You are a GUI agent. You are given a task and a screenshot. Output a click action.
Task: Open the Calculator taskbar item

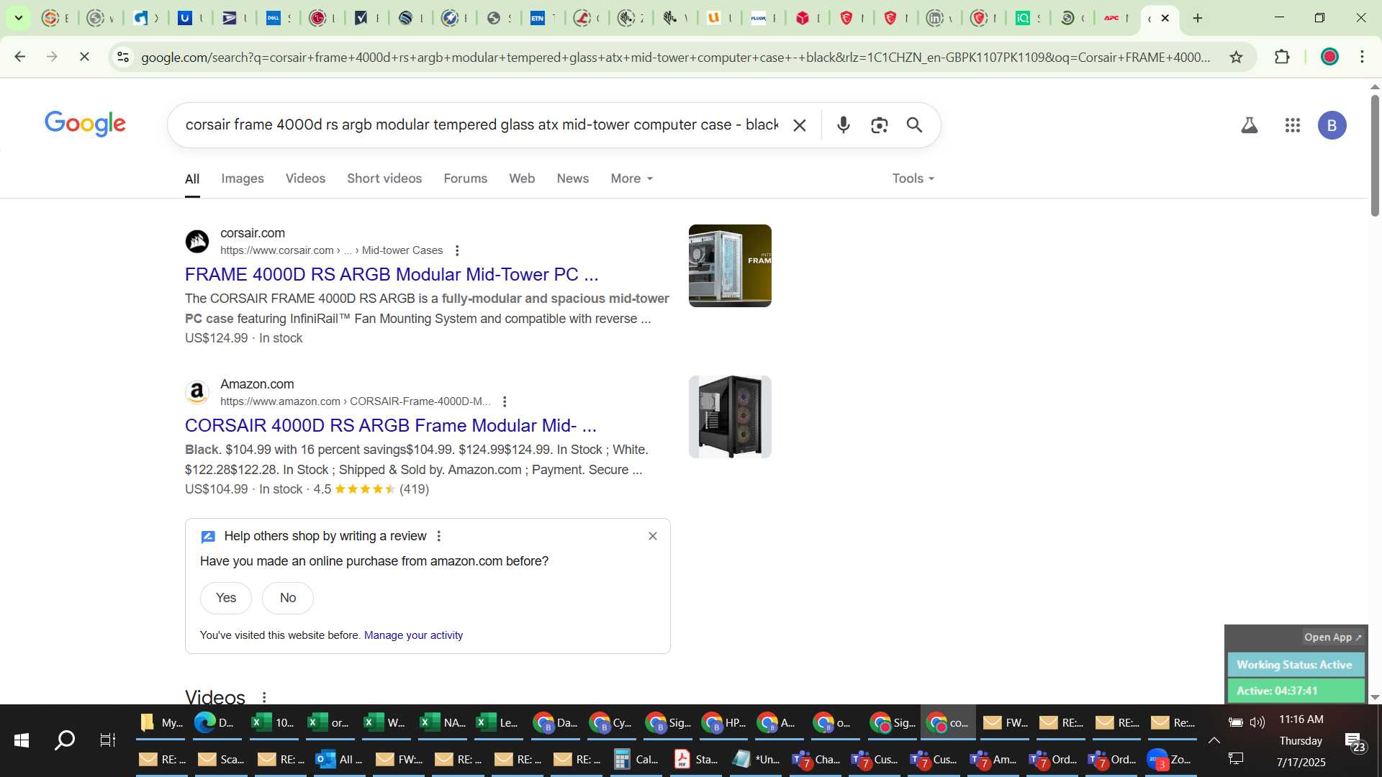pyautogui.click(x=636, y=759)
